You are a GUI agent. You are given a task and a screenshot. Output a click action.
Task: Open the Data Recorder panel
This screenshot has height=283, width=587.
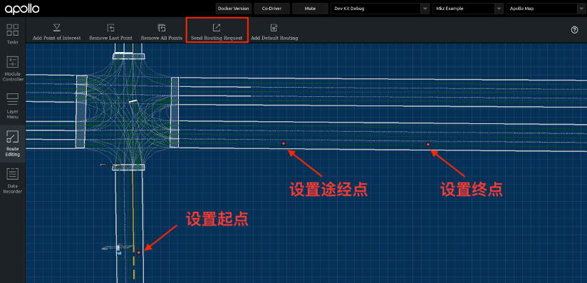pos(12,181)
